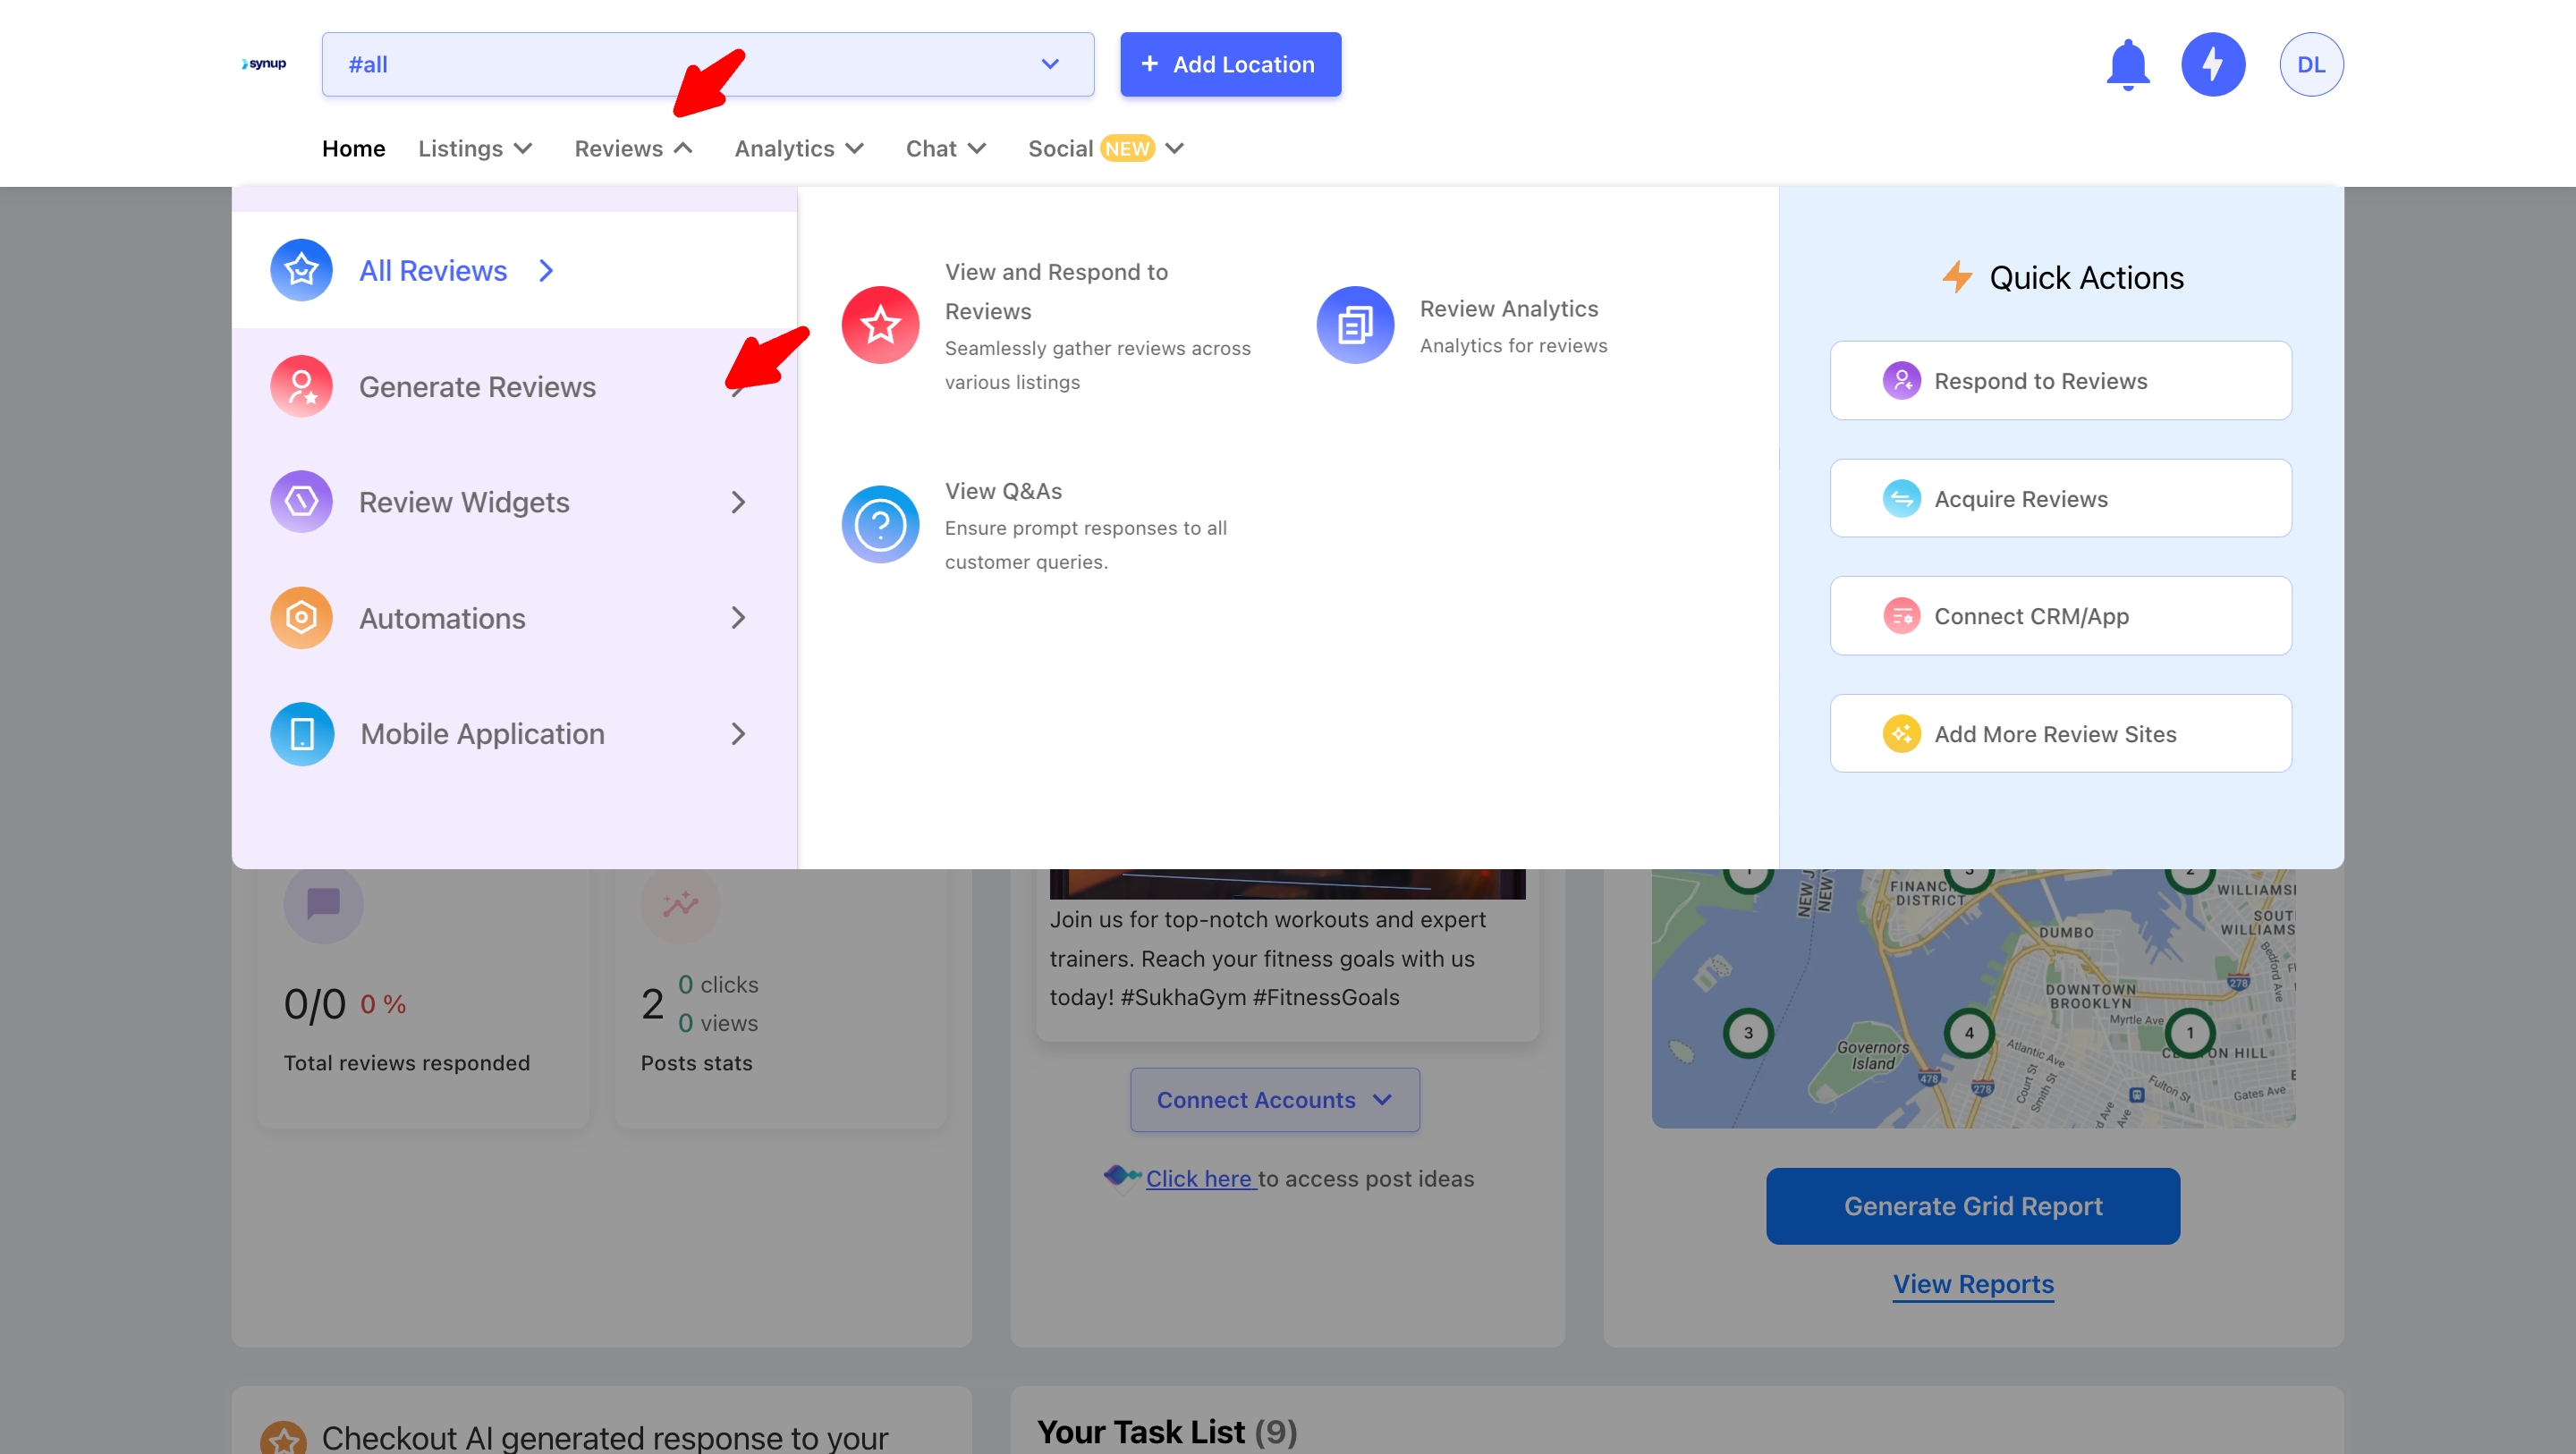Viewport: 2576px width, 1454px height.
Task: Open the Connect Accounts dropdown
Action: pyautogui.click(x=1274, y=1100)
